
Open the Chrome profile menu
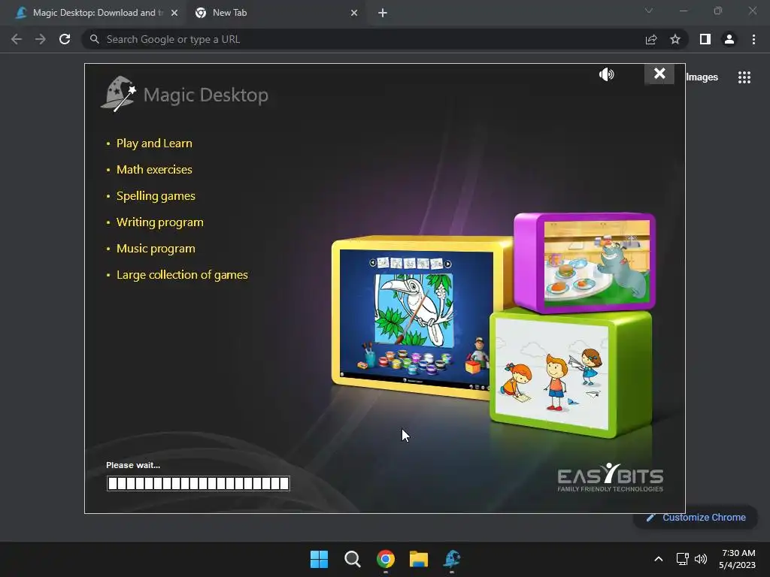click(729, 39)
